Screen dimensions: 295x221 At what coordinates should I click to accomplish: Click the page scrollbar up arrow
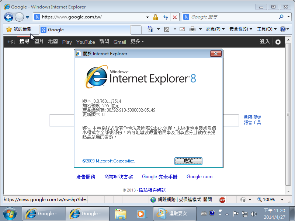[288, 40]
